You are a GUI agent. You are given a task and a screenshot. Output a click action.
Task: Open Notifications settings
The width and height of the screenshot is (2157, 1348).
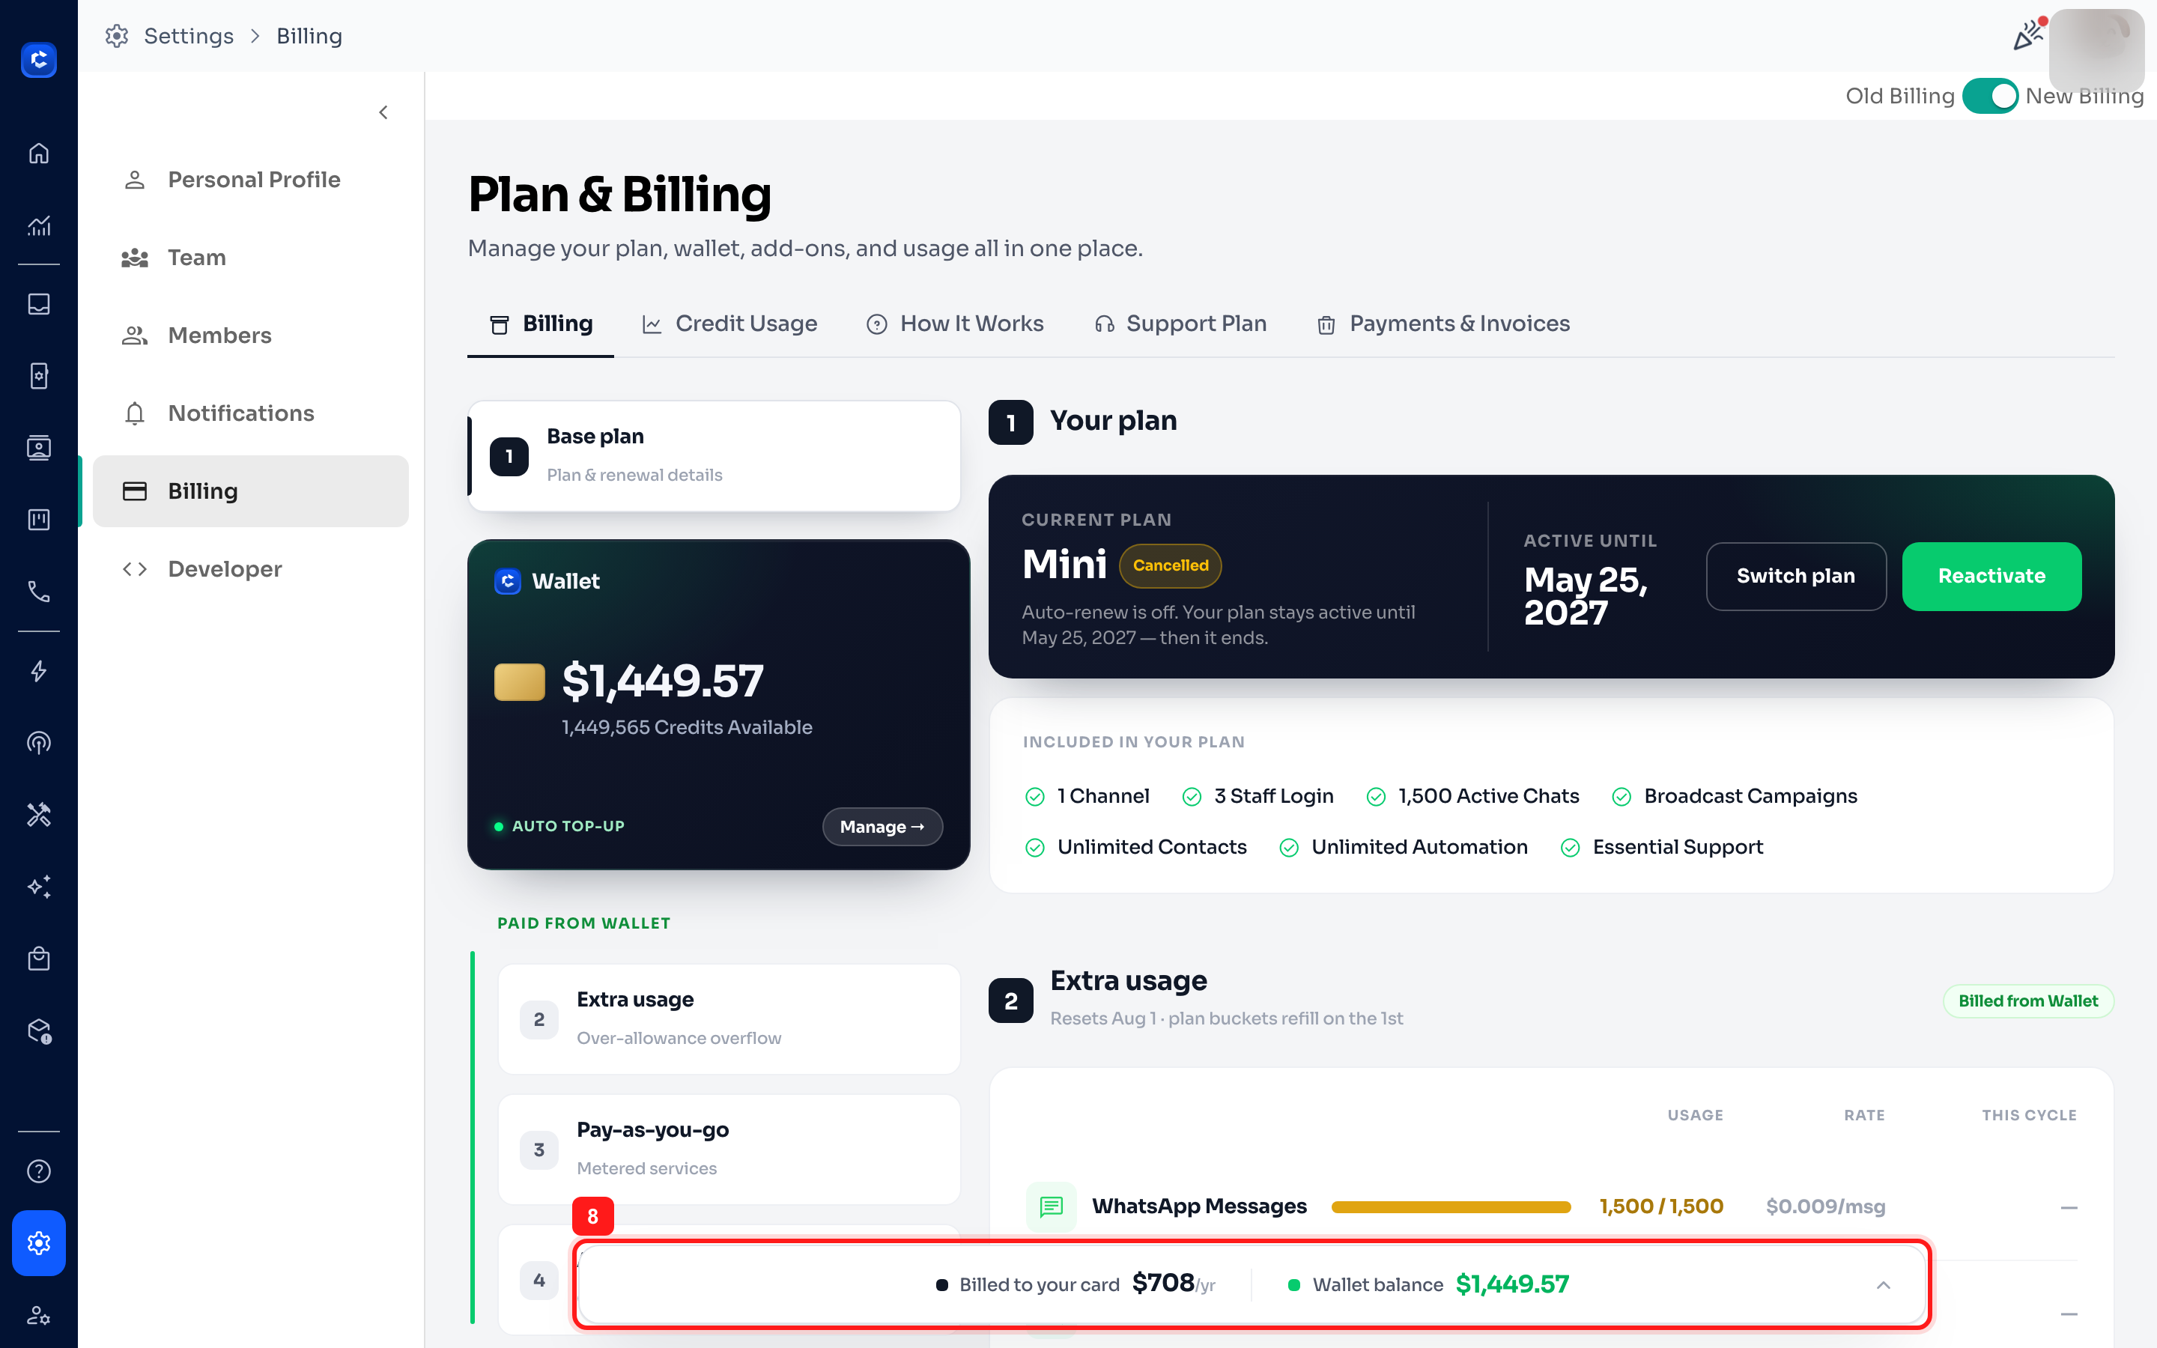(x=250, y=413)
